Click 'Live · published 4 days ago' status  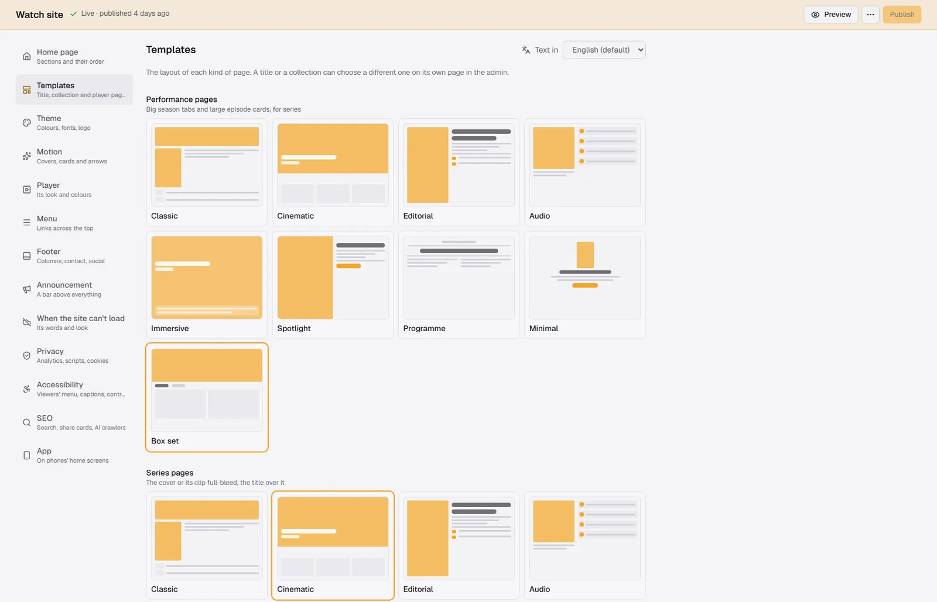[125, 13]
